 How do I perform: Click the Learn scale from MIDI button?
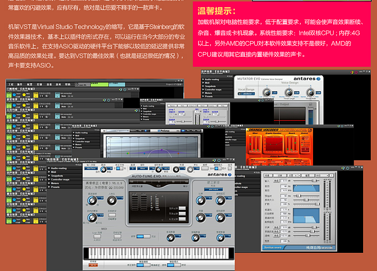[x=97, y=236]
